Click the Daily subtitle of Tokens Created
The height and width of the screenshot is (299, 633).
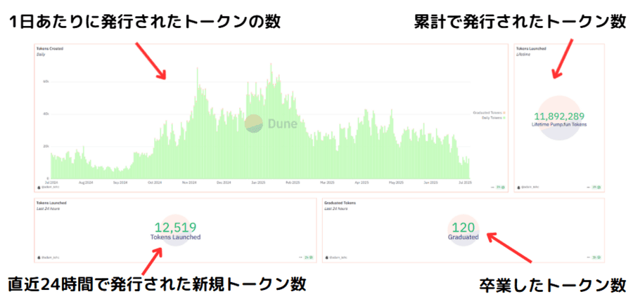(x=41, y=54)
